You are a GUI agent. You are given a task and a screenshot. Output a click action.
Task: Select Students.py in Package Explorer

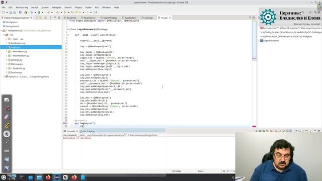click(19, 68)
